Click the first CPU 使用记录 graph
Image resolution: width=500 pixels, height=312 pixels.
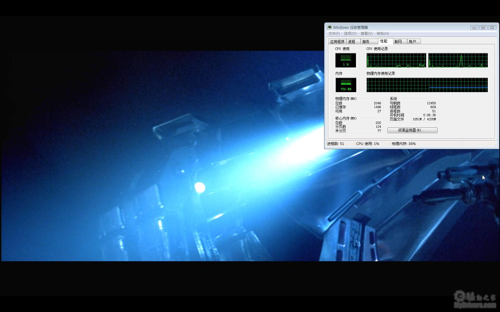coord(396,60)
